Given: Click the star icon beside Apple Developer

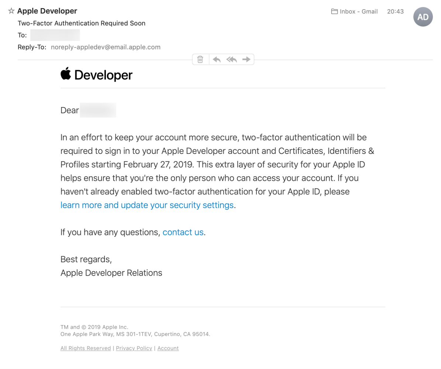Looking at the screenshot, I should (x=11, y=11).
